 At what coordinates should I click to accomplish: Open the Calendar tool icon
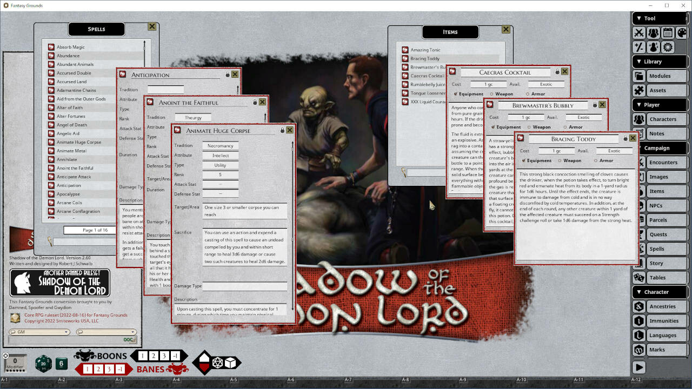click(x=667, y=33)
